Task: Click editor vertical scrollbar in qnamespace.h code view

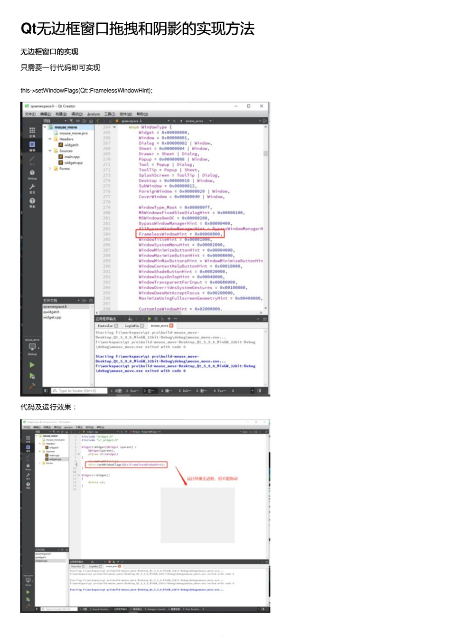Action: pyautogui.click(x=265, y=153)
